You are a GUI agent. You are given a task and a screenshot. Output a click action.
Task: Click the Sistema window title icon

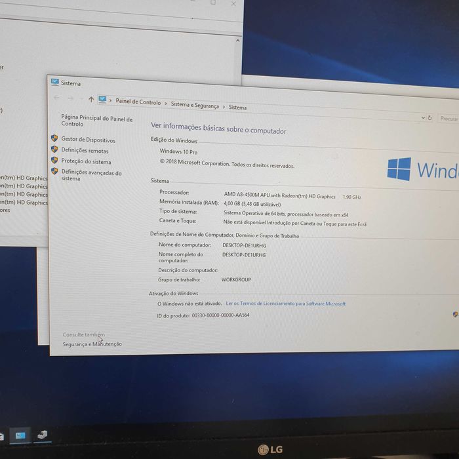click(54, 82)
